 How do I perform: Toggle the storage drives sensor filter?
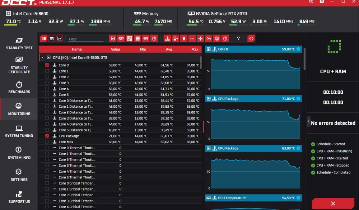tap(137, 38)
